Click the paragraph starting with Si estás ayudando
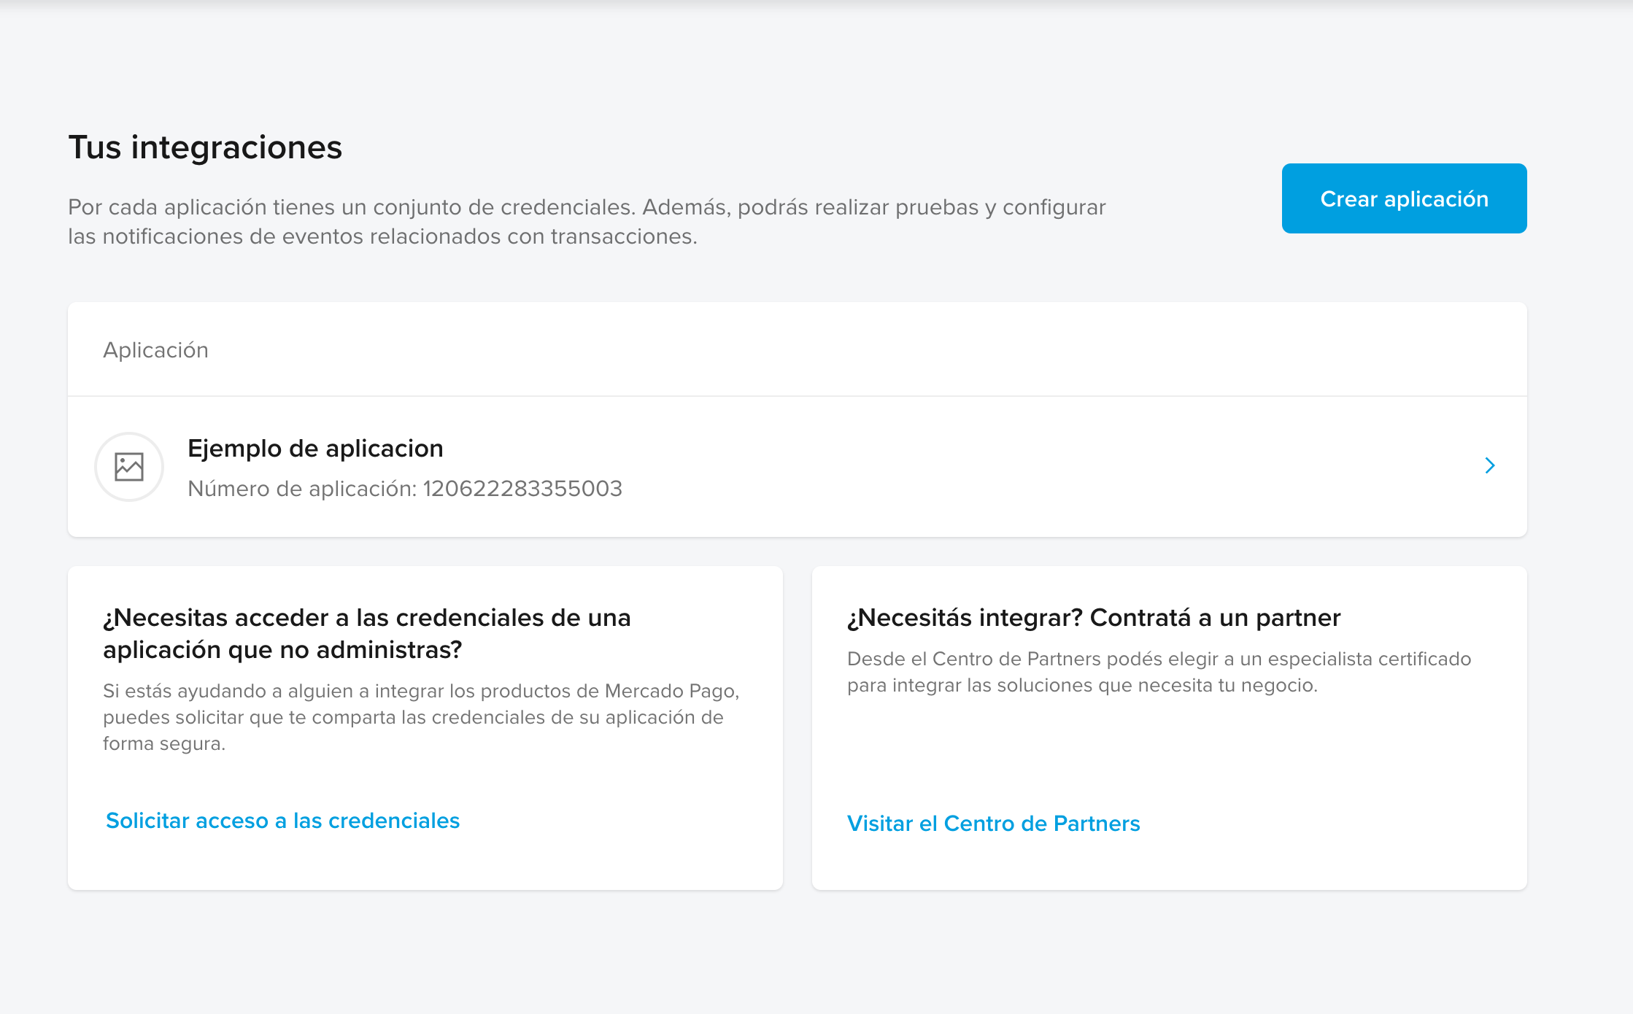Image resolution: width=1633 pixels, height=1014 pixels. [422, 717]
